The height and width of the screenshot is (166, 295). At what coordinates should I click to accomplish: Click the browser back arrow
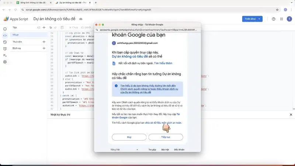pos(4,10)
